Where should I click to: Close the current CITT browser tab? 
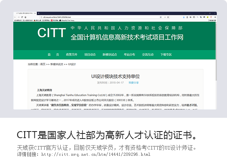point(35,13)
